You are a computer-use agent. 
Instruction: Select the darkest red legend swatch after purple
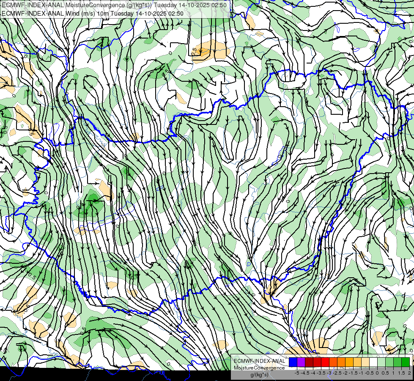coord(309,362)
